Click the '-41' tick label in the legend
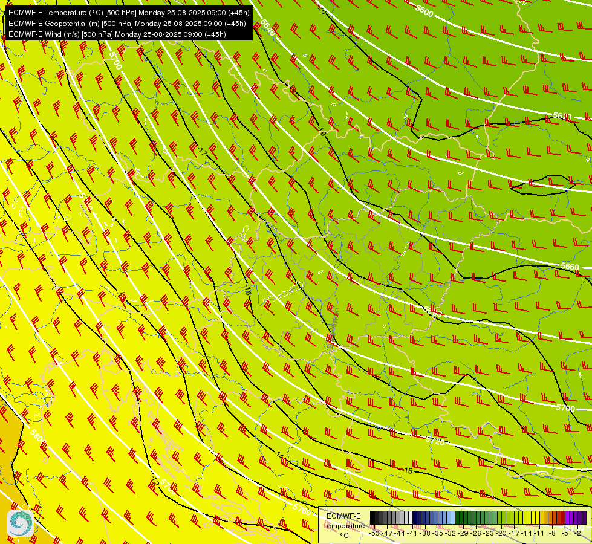The image size is (592, 544). (412, 534)
